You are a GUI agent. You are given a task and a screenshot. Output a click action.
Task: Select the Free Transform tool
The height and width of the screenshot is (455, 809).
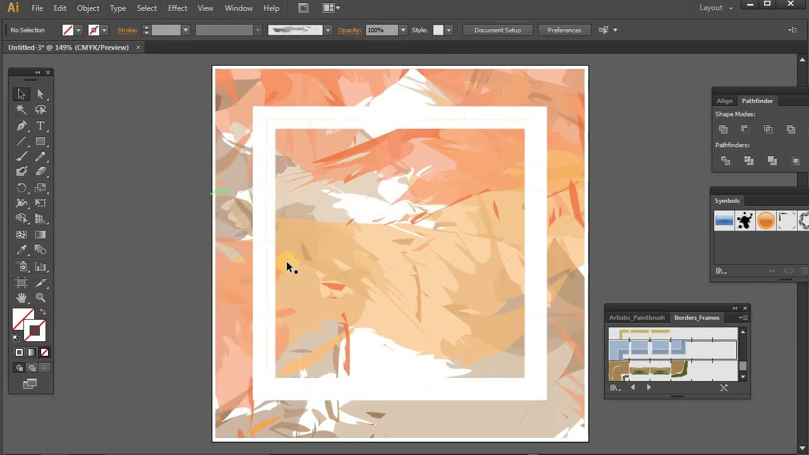pos(40,203)
